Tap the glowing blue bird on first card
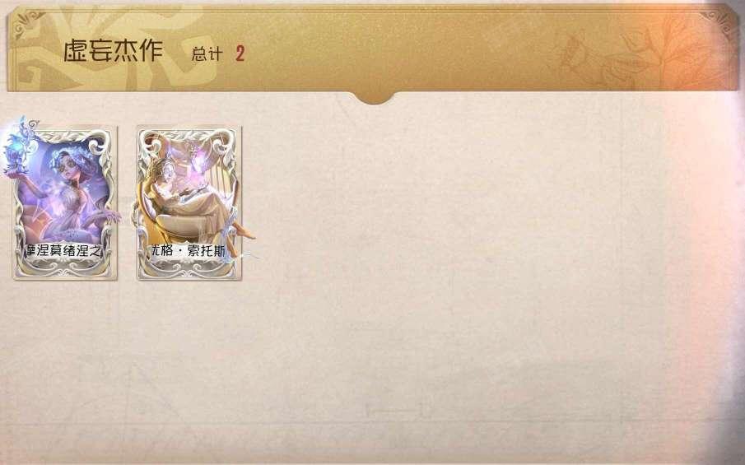 18,148
